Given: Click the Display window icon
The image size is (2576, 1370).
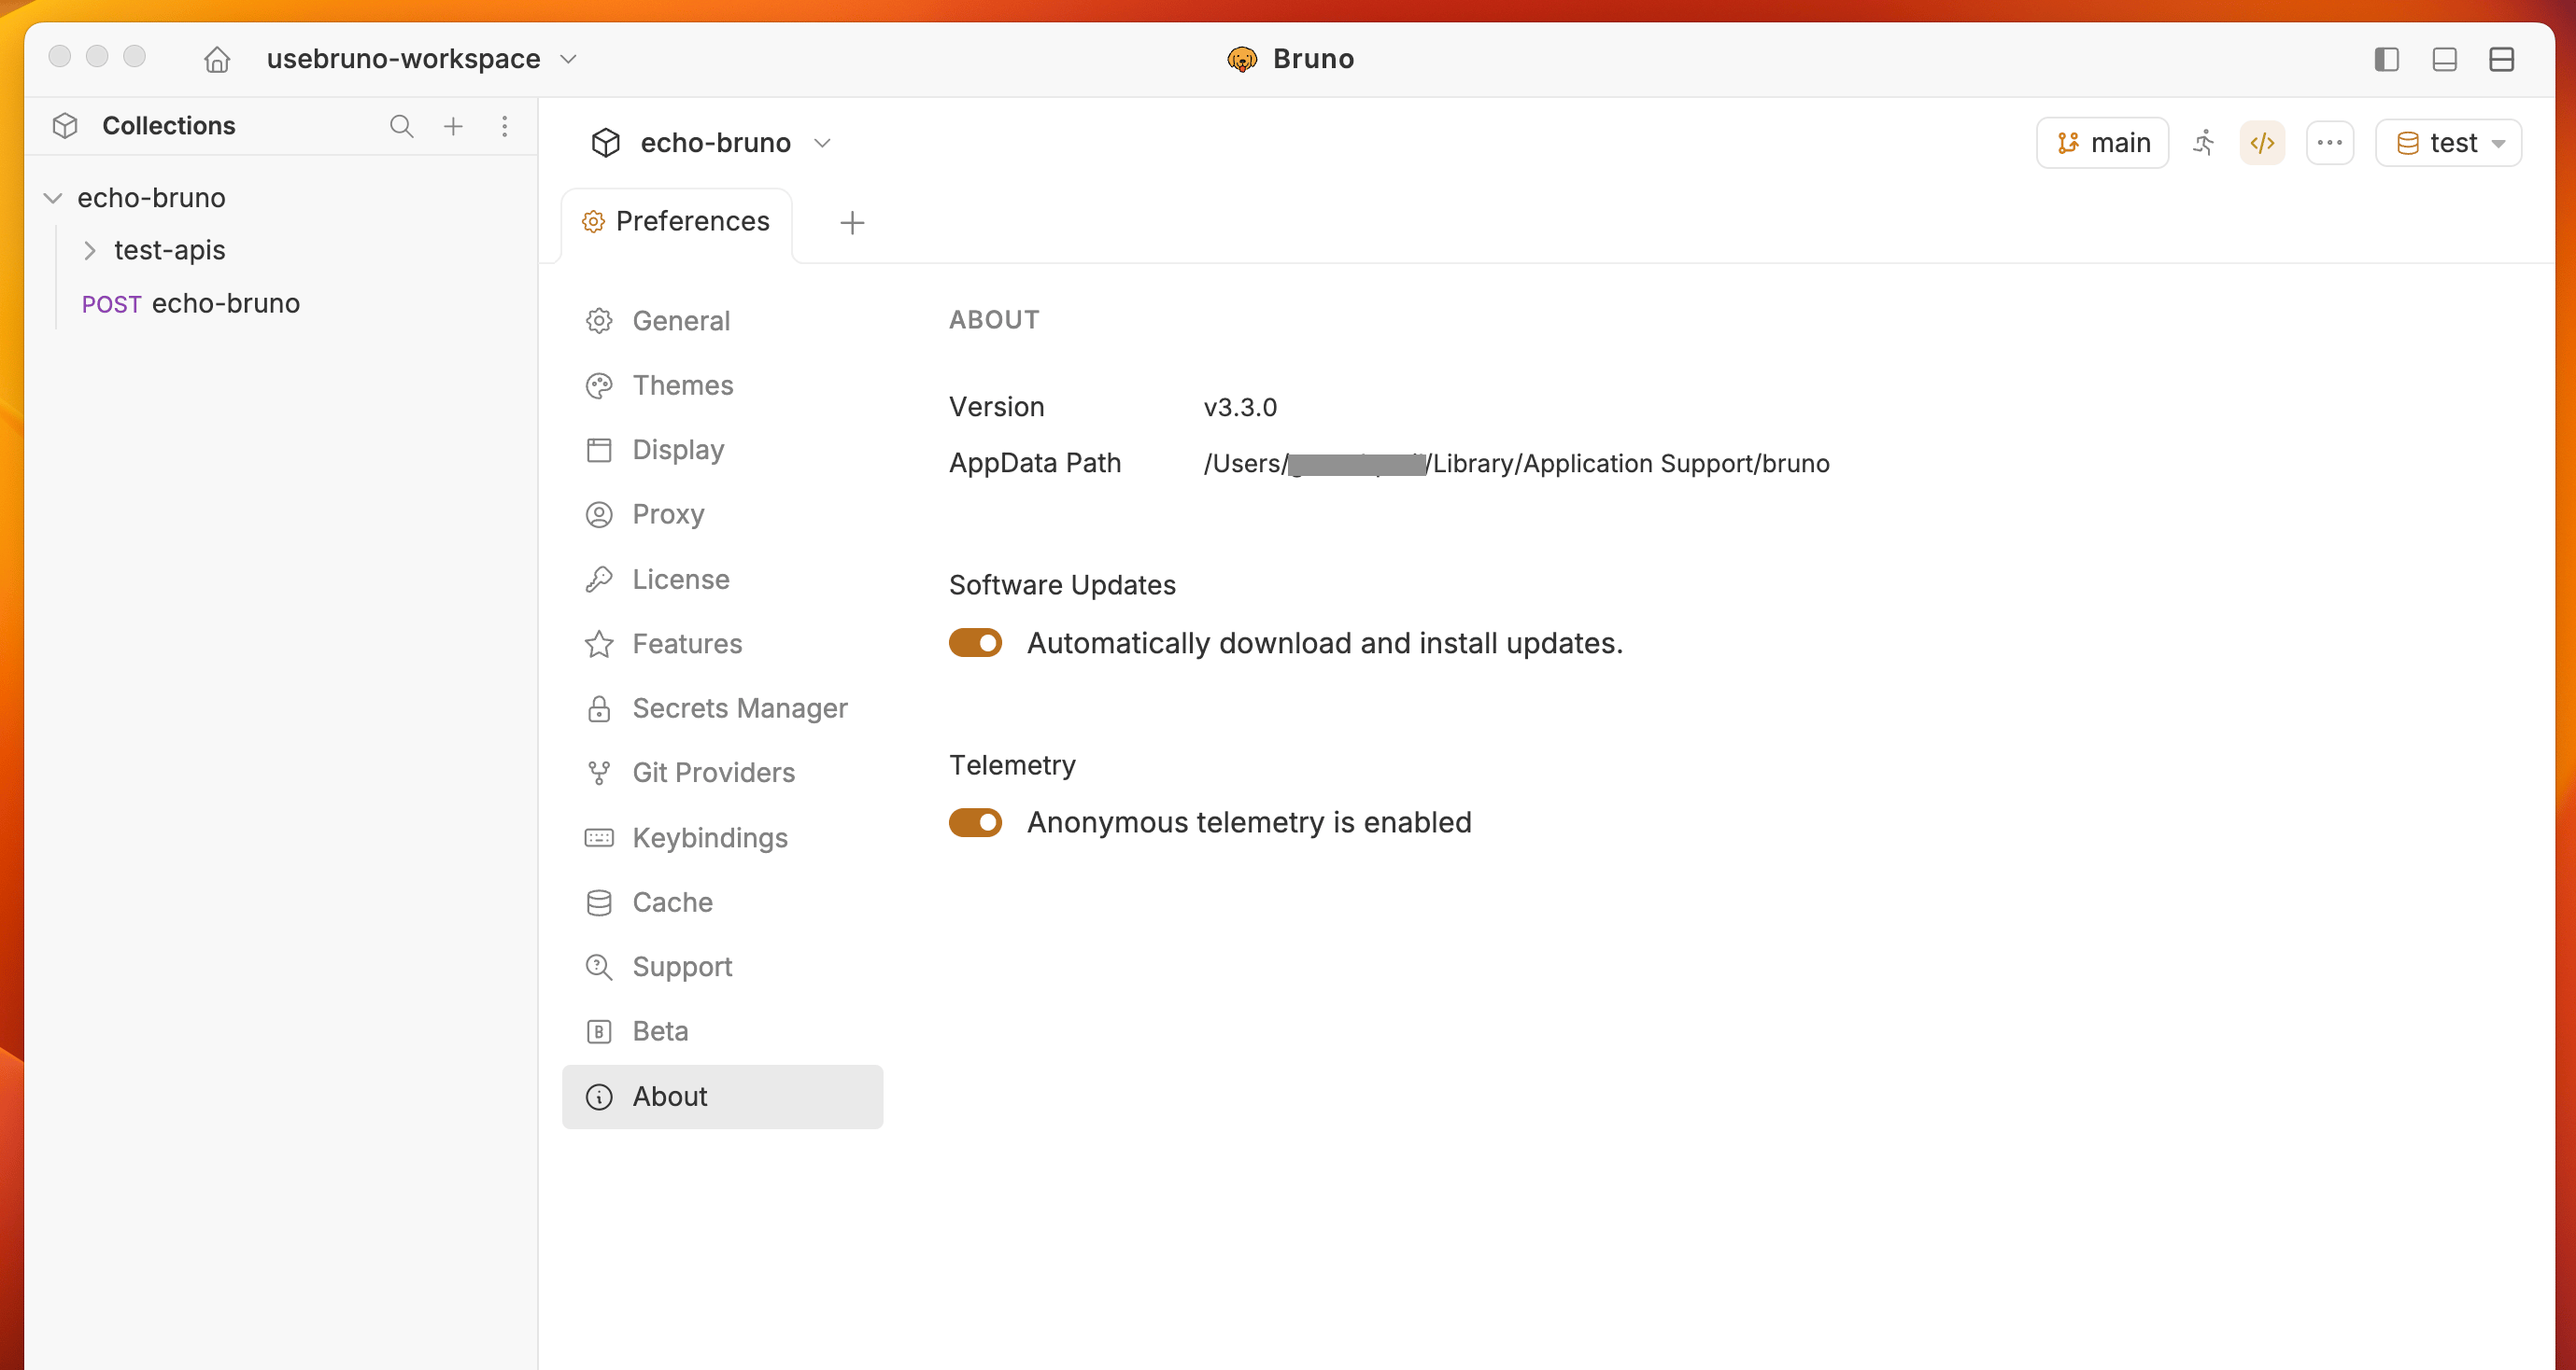Looking at the screenshot, I should click(599, 450).
